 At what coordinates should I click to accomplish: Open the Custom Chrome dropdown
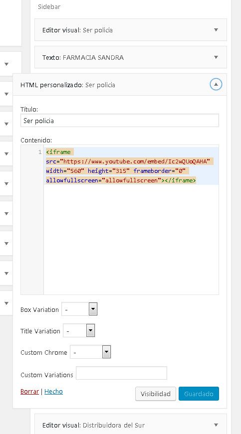[90, 352]
